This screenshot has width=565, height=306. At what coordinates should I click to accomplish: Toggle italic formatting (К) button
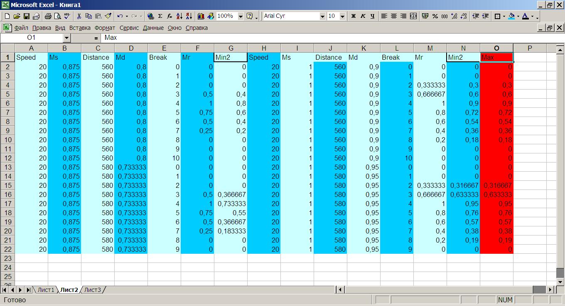click(x=363, y=16)
